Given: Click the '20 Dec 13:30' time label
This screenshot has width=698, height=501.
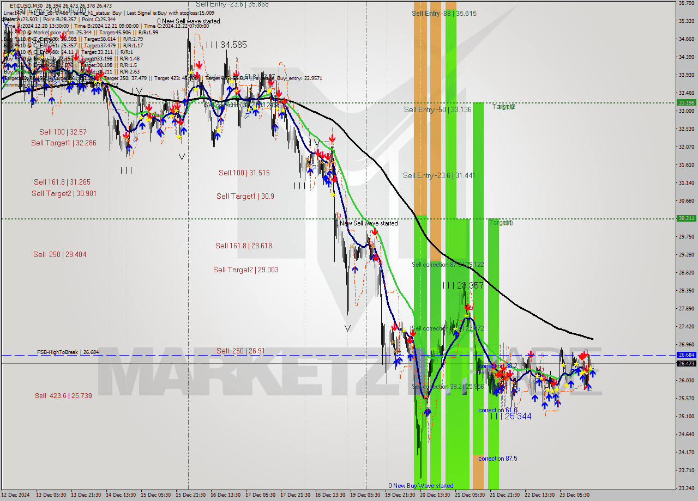Looking at the screenshot, I should [x=435, y=495].
